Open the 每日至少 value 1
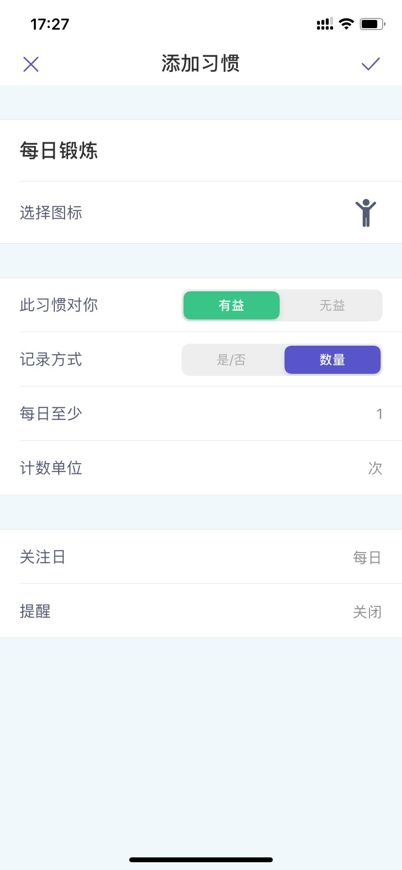This screenshot has width=402, height=870. coord(201,414)
